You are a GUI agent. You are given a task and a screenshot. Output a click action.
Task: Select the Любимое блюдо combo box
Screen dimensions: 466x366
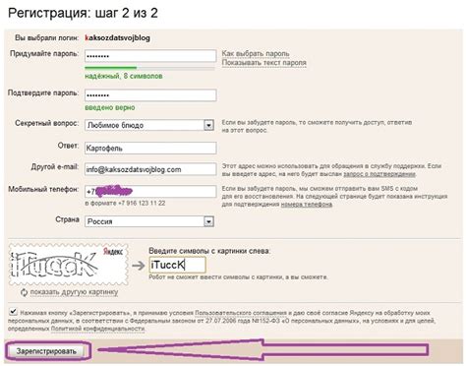pyautogui.click(x=149, y=125)
